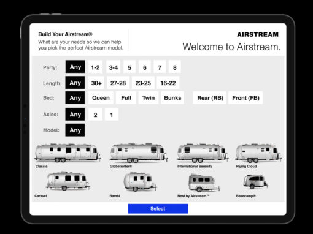Select the Classic trailer image
The image size is (313, 234).
click(68, 153)
